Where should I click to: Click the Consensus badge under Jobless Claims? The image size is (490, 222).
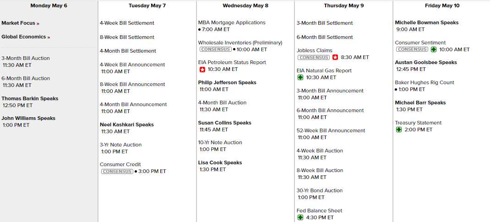pos(313,57)
